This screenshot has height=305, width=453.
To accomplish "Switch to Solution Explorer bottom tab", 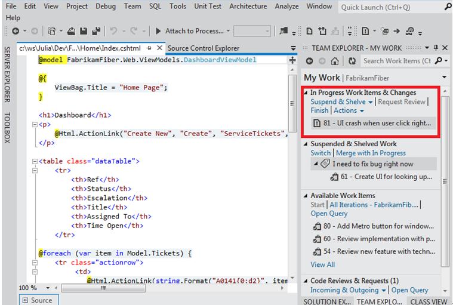I will tap(327, 301).
